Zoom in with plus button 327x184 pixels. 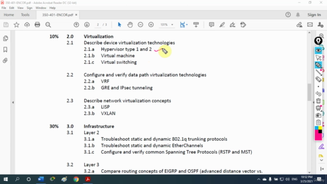point(151,25)
